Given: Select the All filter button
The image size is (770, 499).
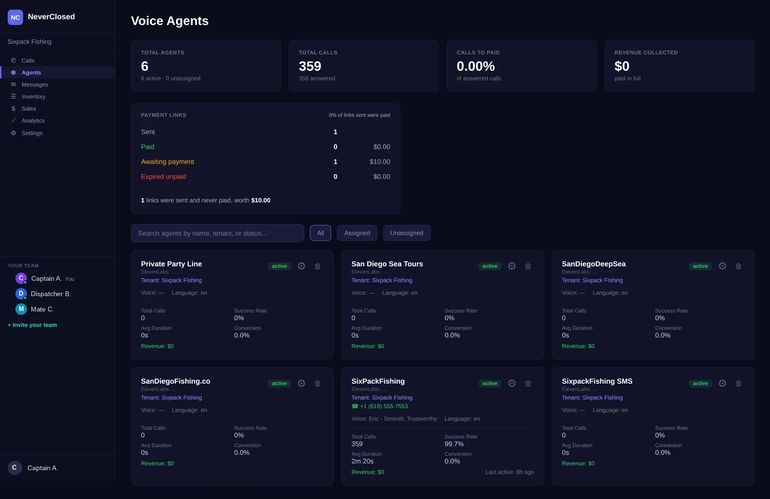Looking at the screenshot, I should (321, 233).
